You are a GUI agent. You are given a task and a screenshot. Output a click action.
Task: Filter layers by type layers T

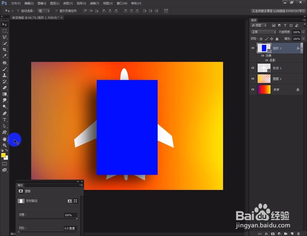[285, 25]
